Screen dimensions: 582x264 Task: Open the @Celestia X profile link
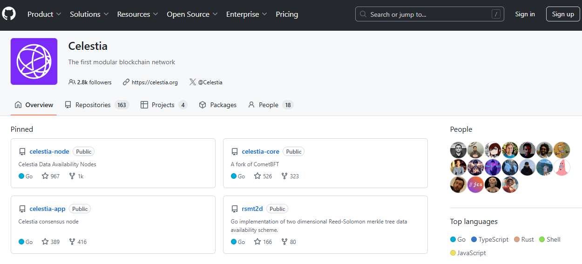[x=210, y=82]
